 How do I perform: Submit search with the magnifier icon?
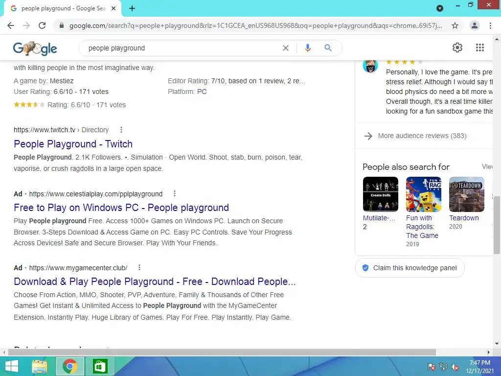(x=328, y=48)
